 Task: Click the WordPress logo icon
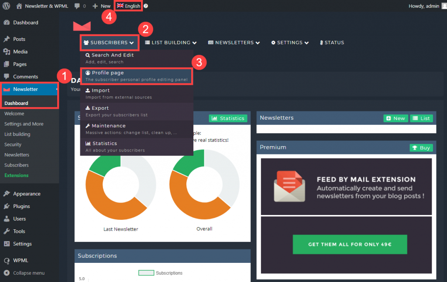coord(6,6)
